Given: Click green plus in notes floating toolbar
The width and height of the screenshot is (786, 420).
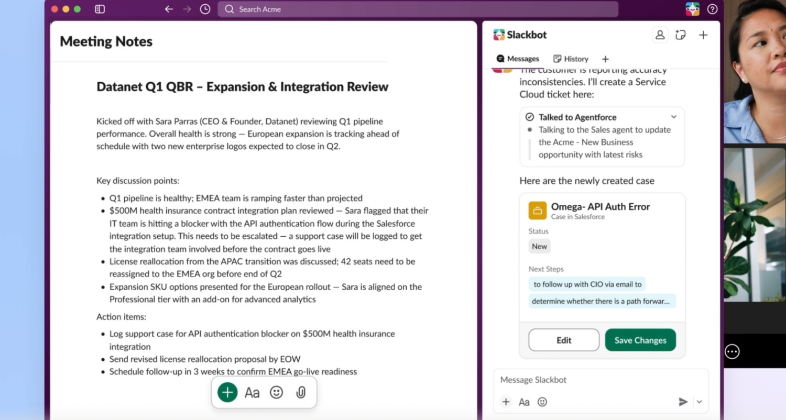Looking at the screenshot, I should tap(227, 392).
